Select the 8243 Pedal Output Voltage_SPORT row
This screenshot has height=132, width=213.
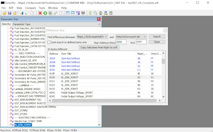point(105,96)
